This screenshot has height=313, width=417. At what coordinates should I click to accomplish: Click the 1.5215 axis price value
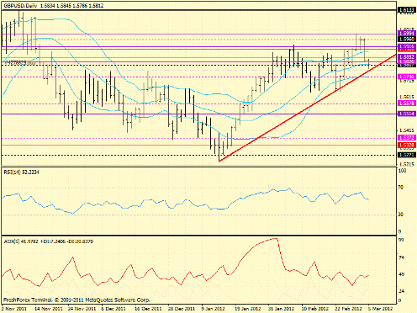[406, 164]
